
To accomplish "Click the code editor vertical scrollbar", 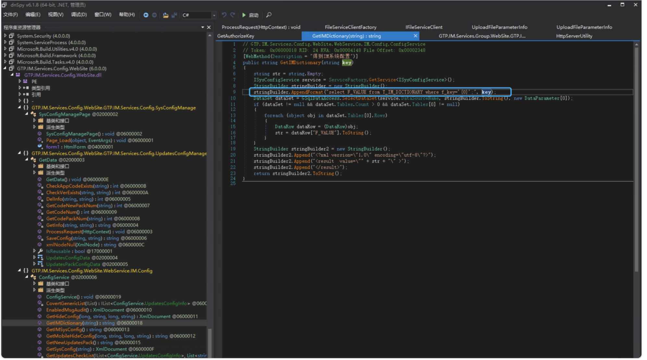I will click(636, 159).
